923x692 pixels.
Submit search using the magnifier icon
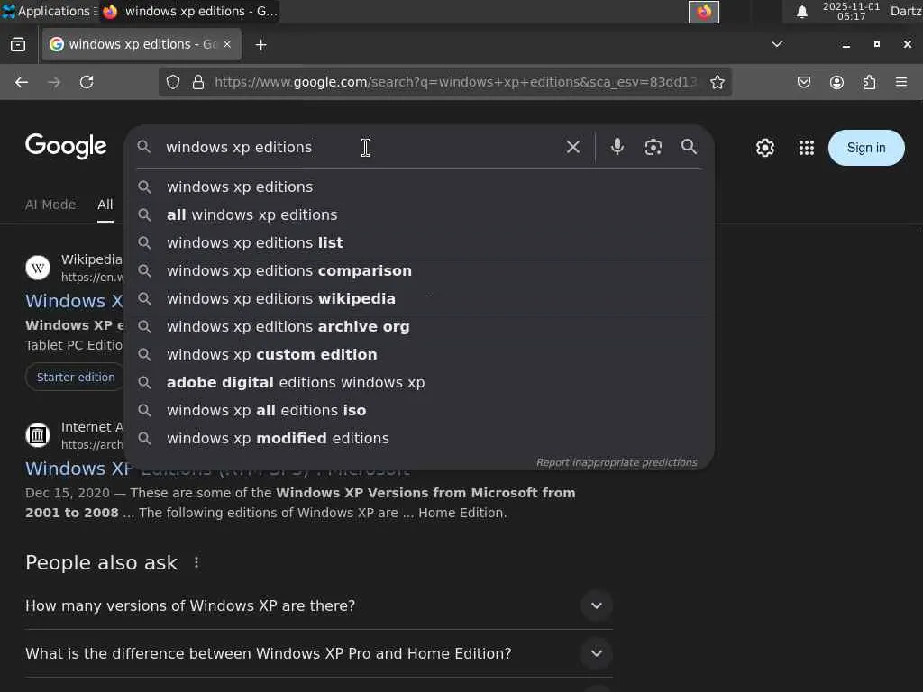tap(689, 147)
